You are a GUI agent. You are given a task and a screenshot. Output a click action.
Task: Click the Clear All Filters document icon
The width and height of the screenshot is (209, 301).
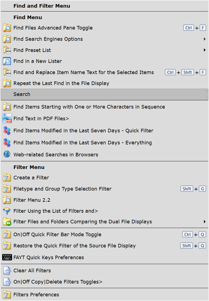7,271
